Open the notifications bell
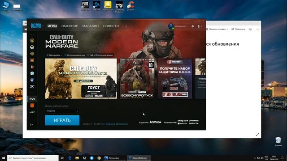The width and height of the screenshot is (287, 161). pos(192,26)
